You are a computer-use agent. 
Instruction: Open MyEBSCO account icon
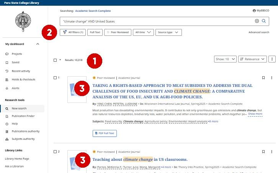pyautogui.click(x=254, y=11)
